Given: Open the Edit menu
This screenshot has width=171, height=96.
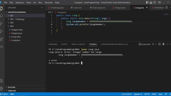Looking at the screenshot, I should 11,2.
